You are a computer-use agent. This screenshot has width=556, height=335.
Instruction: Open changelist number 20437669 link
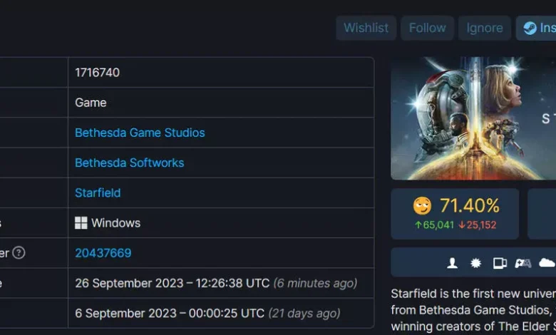pos(103,253)
